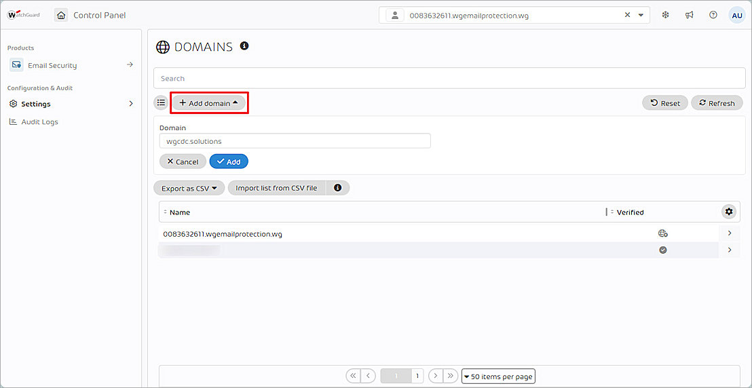This screenshot has width=752, height=388.
Task: Open the Export as CSV dropdown
Action: (x=189, y=188)
